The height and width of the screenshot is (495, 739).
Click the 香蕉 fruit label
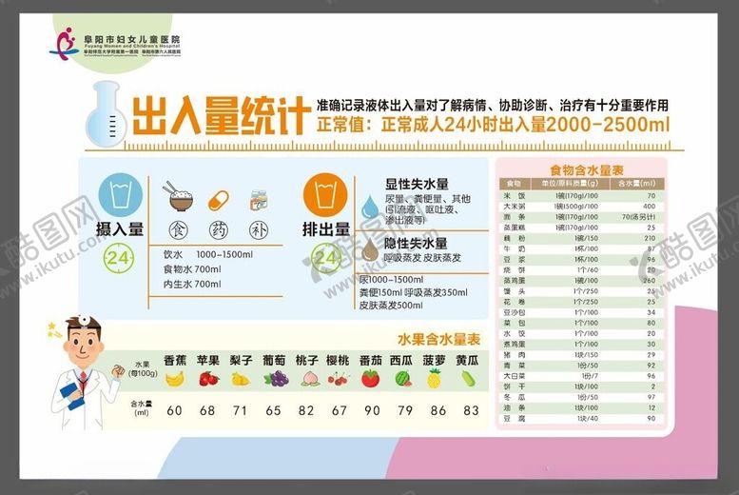[175, 361]
